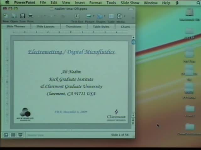Open the Transitions tab

tap(74, 27)
